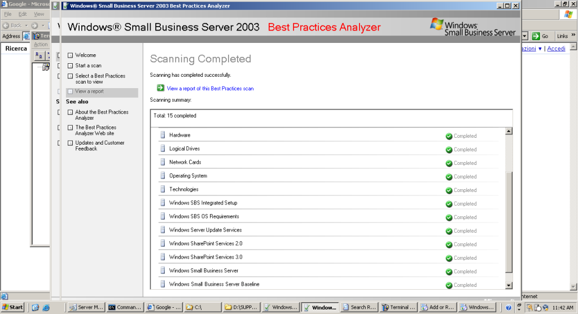Switch to the Terminal taskbar button
This screenshot has width=578, height=314.
(x=399, y=307)
